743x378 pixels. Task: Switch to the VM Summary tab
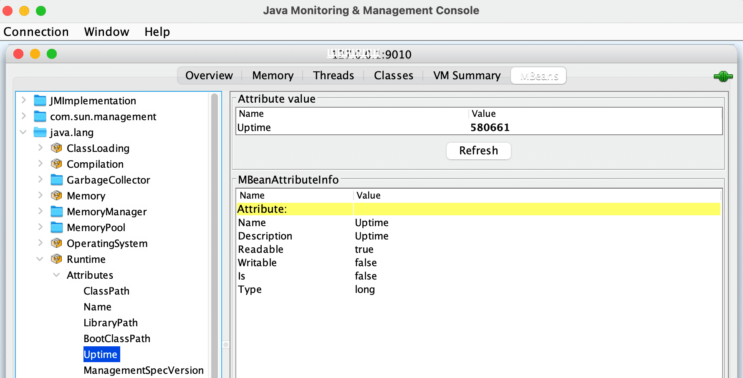467,76
